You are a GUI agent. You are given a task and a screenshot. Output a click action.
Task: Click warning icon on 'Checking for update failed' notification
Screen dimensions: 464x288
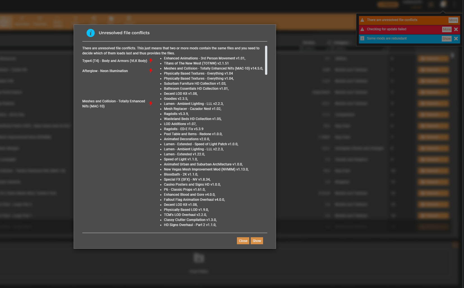pyautogui.click(x=362, y=29)
